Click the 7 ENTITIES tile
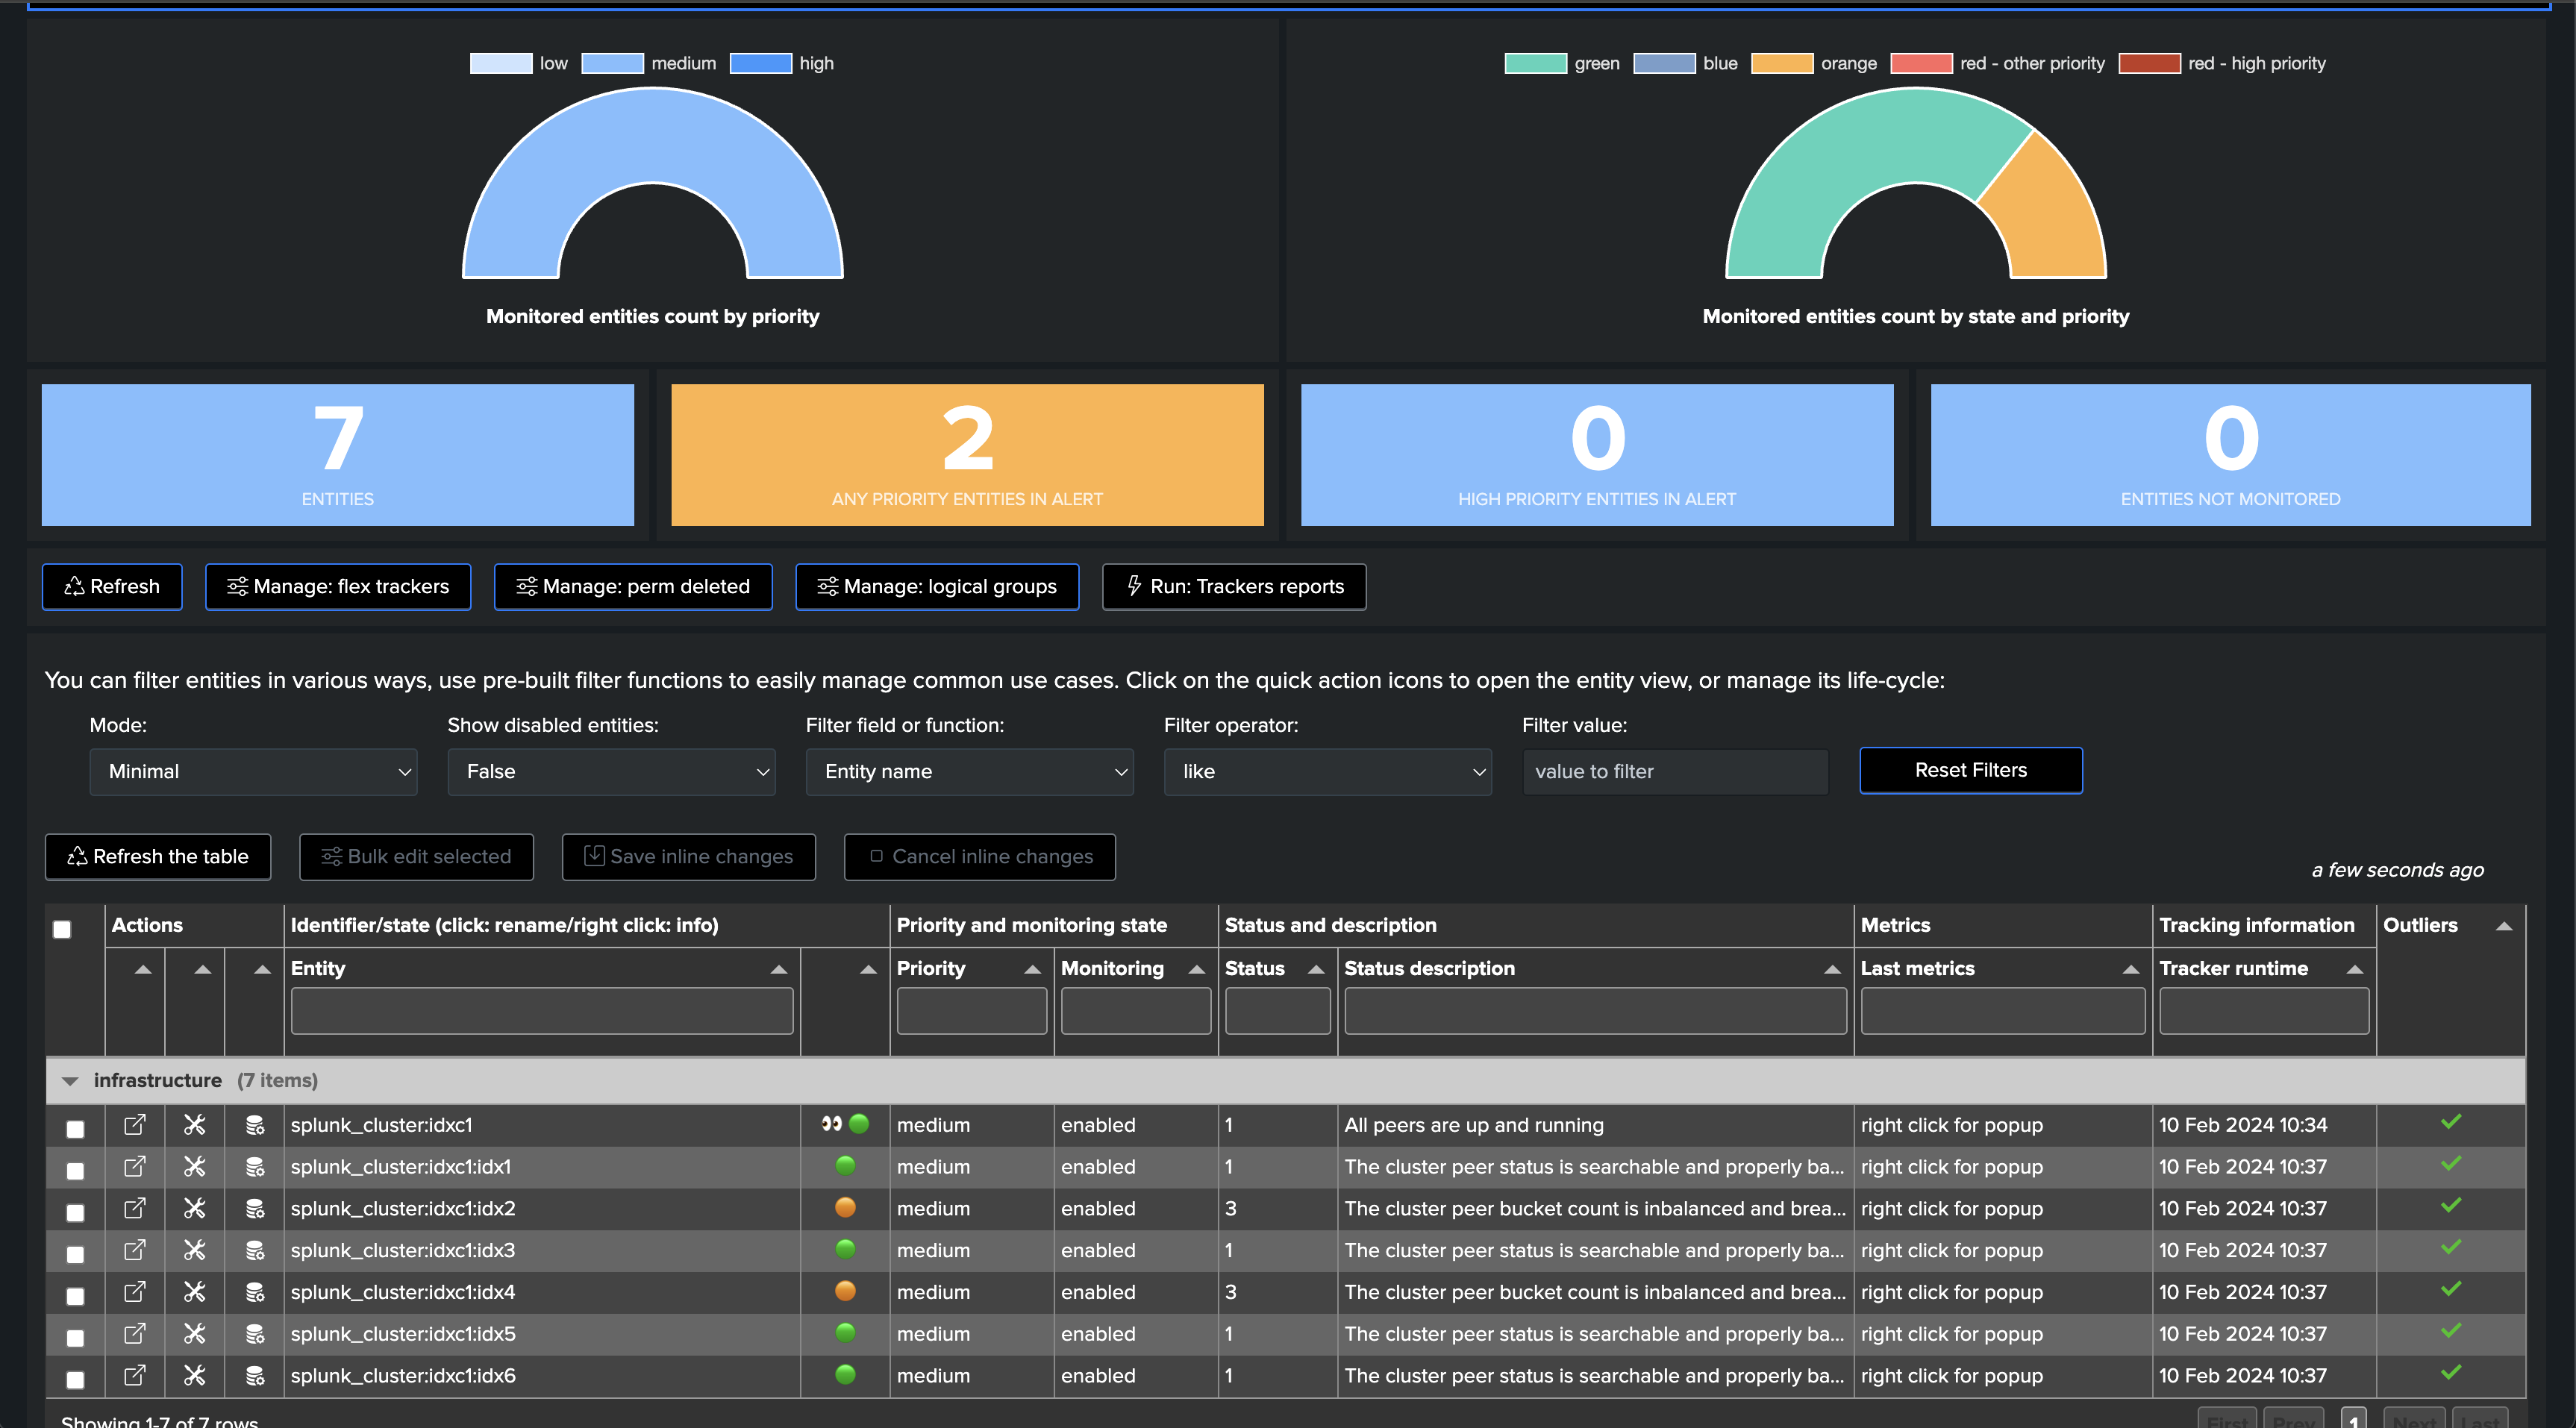Screen dimensions: 2576x1428 (x=338, y=455)
